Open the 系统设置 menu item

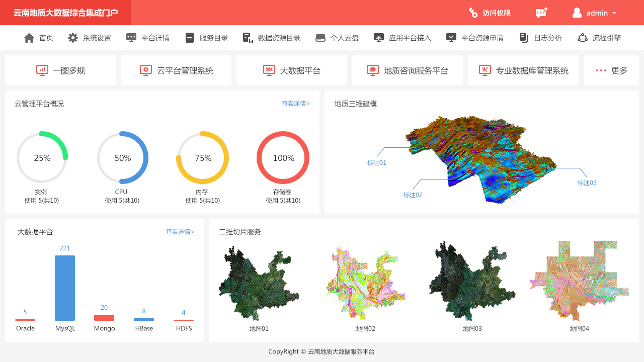[x=90, y=38]
